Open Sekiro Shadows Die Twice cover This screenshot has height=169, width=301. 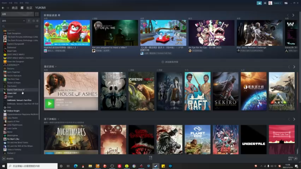(x=225, y=91)
